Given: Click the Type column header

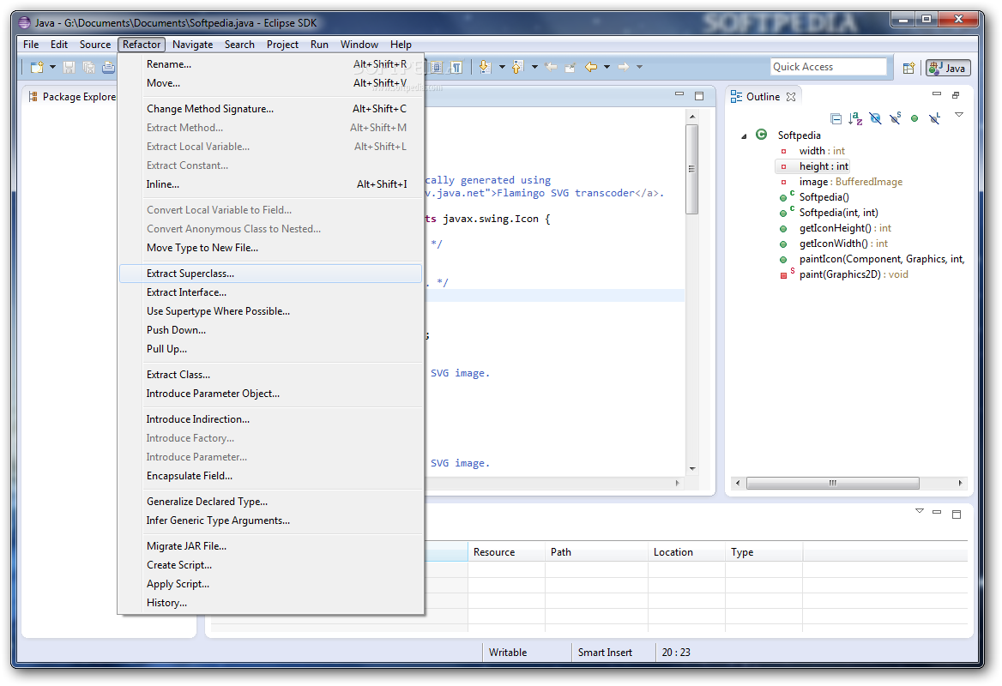Looking at the screenshot, I should [764, 552].
